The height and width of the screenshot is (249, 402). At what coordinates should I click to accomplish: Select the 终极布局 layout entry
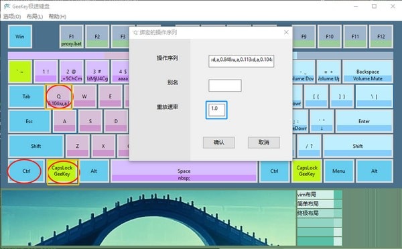coord(316,213)
